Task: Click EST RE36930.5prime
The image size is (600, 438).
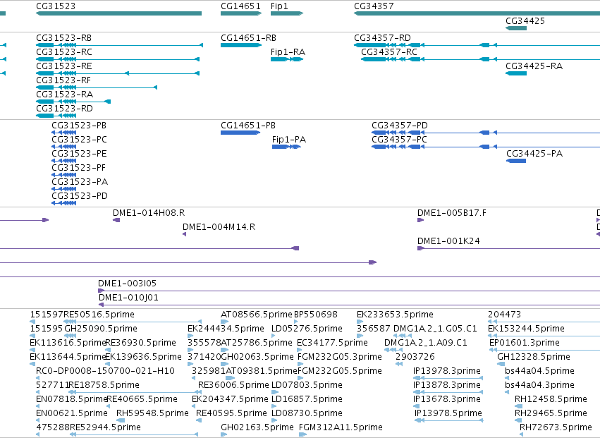Action: click(x=108, y=350)
